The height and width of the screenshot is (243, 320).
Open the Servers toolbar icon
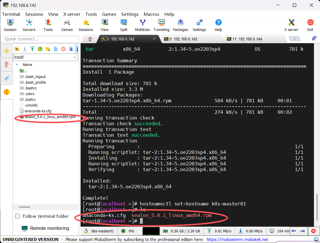[29, 25]
